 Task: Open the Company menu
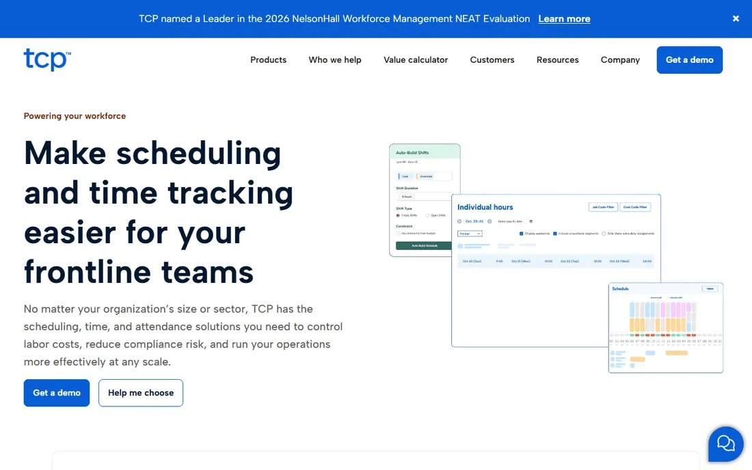(620, 60)
